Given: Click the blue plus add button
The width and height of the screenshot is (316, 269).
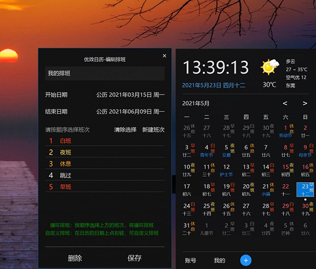Looking at the screenshot, I should click(245, 260).
